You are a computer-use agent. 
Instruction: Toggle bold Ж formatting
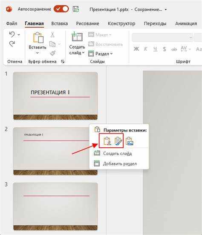[x=136, y=49]
